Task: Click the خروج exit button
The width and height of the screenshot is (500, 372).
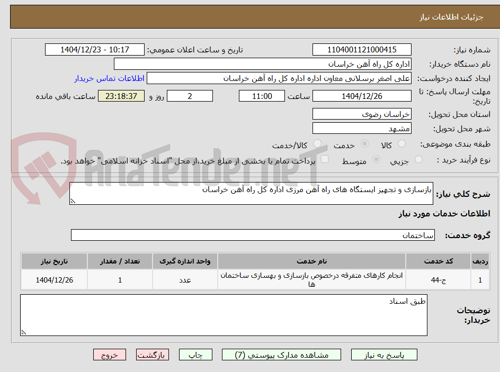Action: tap(110, 355)
